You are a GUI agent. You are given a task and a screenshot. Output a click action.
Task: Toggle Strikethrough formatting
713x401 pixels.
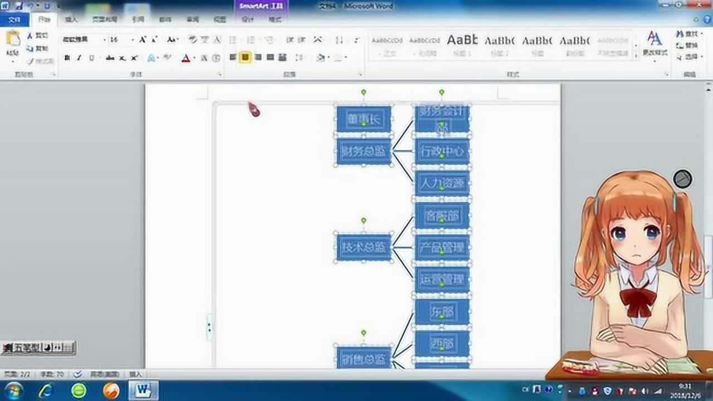(x=110, y=58)
